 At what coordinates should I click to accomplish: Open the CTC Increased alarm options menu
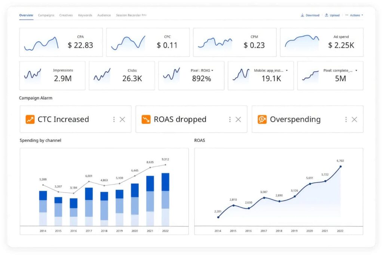[114, 119]
